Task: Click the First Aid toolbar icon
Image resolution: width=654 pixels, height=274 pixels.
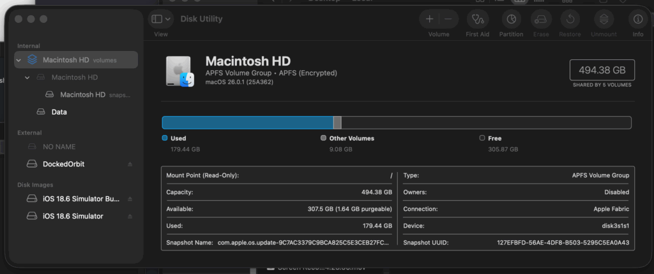Action: [477, 19]
